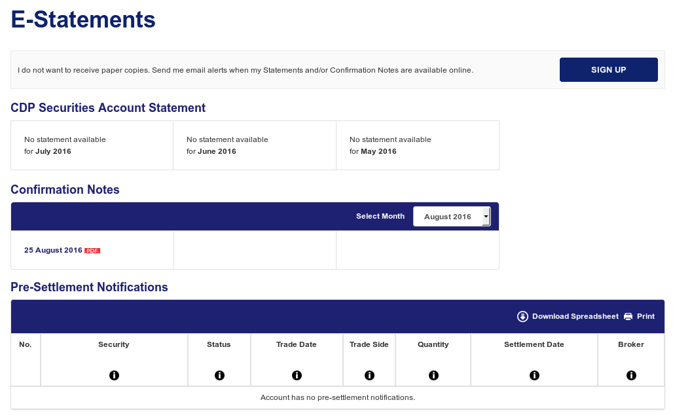Click the info icon under Settlement Date column

coord(534,375)
